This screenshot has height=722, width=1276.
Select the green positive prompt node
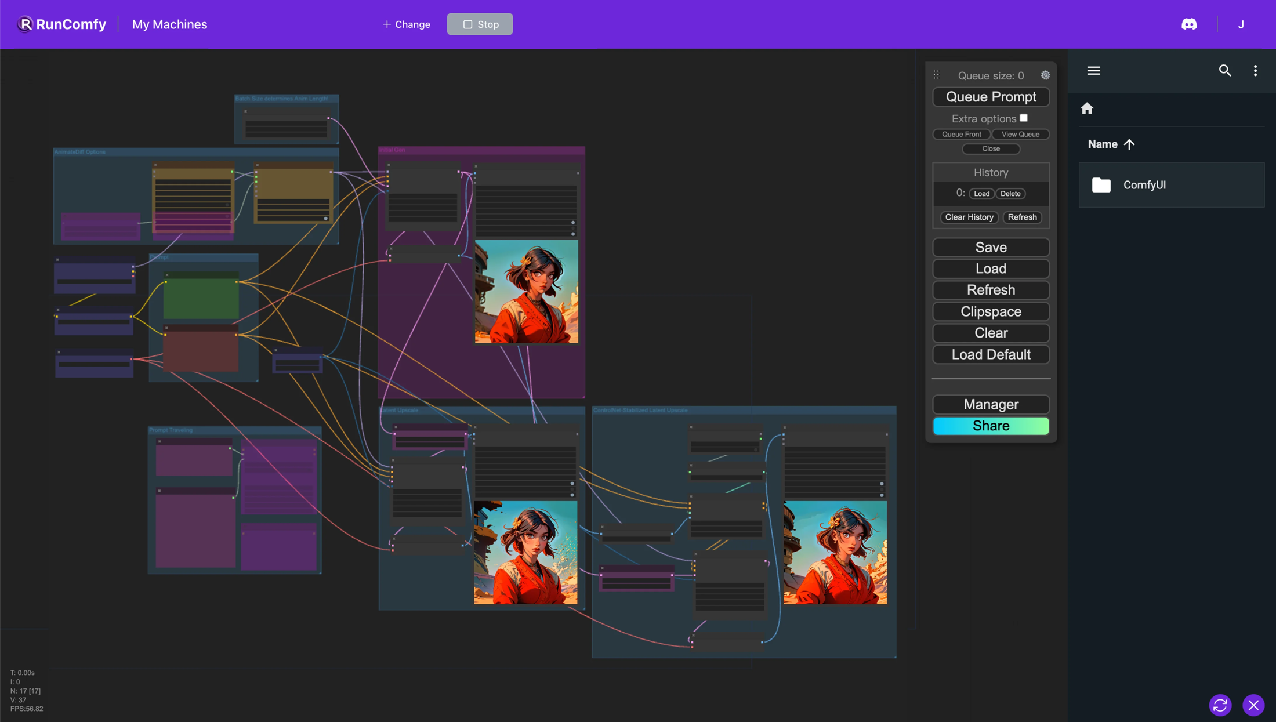coord(201,296)
